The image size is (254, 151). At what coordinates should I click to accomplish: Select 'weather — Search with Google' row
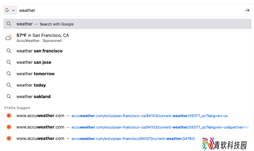pos(127,24)
